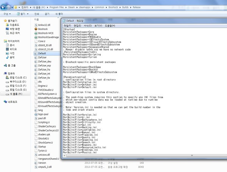Select DefUser config file icon
The image size is (227, 172).
coord(36,58)
